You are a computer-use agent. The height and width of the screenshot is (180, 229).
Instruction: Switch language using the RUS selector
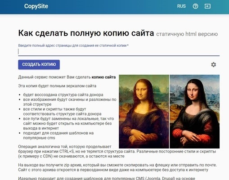tap(181, 6)
